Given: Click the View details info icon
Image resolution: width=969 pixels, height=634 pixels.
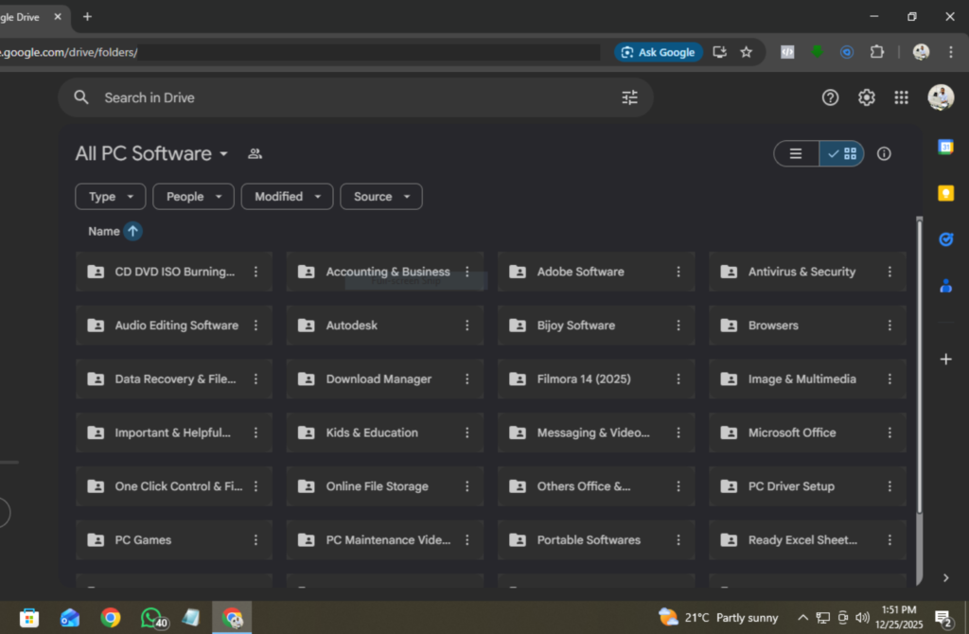Looking at the screenshot, I should pos(884,153).
